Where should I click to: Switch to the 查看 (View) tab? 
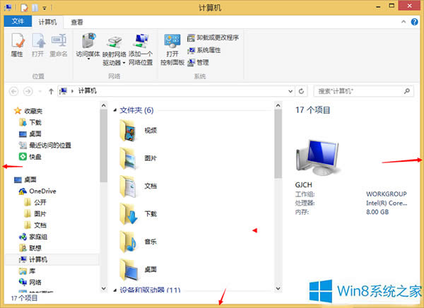point(77,22)
